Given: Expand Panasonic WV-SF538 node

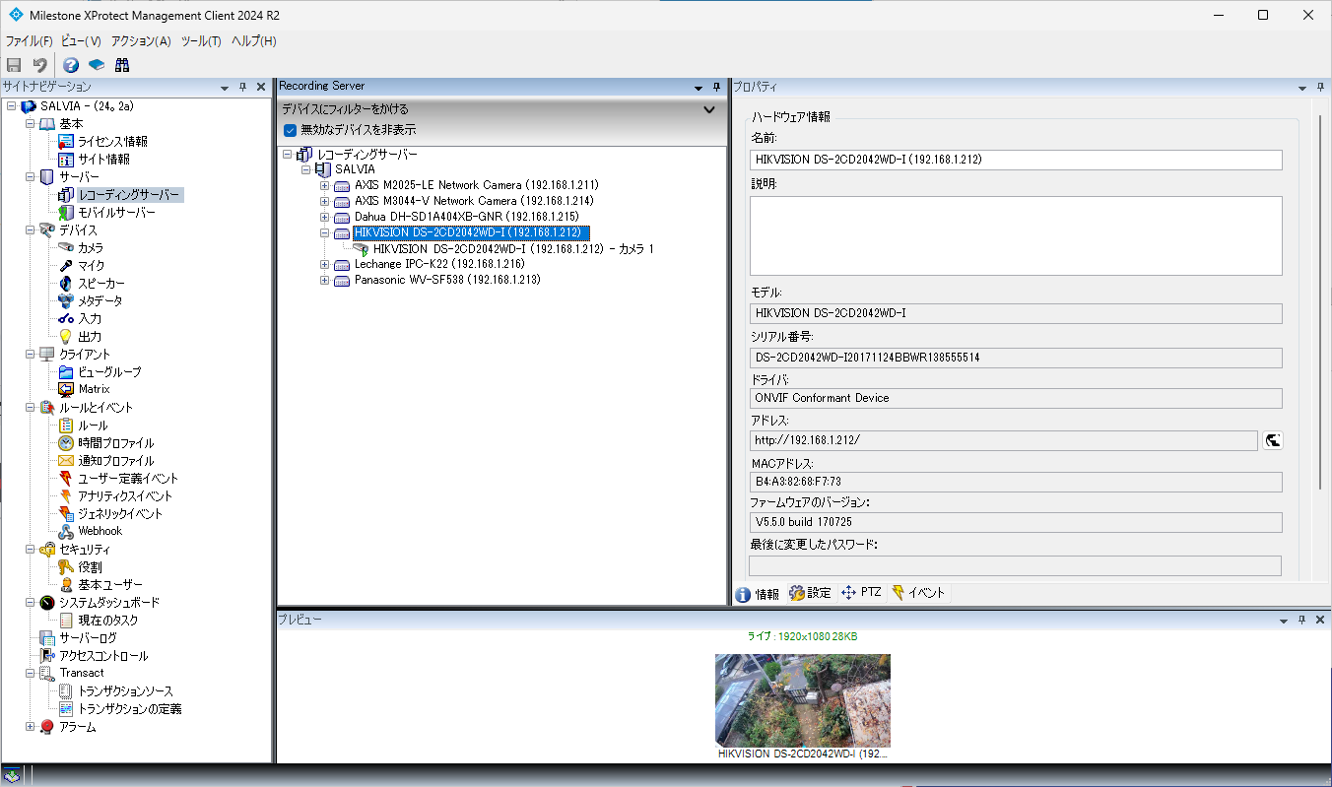Looking at the screenshot, I should [x=325, y=280].
